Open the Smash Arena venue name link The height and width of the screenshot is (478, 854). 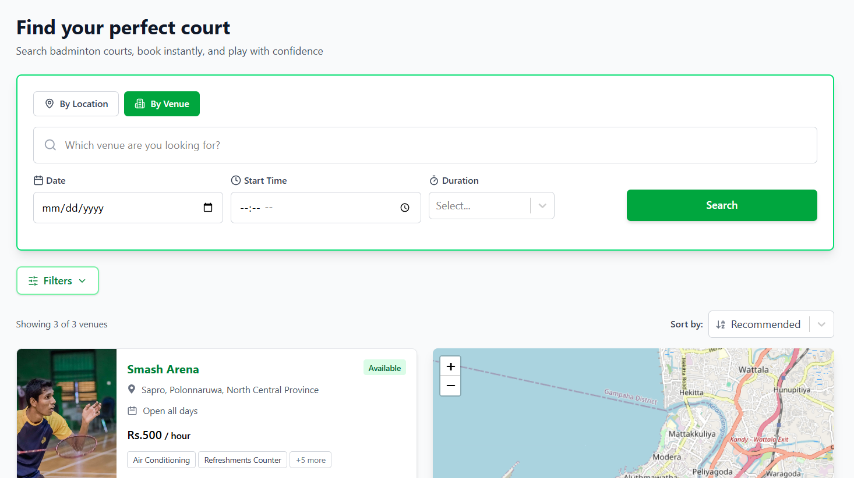click(163, 369)
